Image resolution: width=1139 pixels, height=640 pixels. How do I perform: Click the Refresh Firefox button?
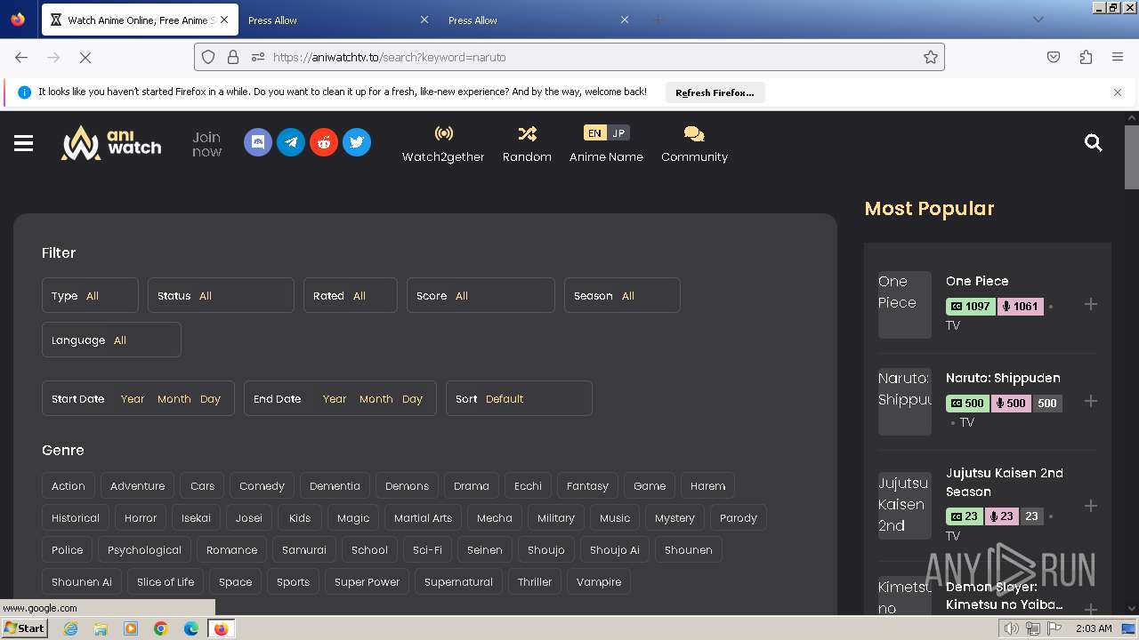pos(715,92)
